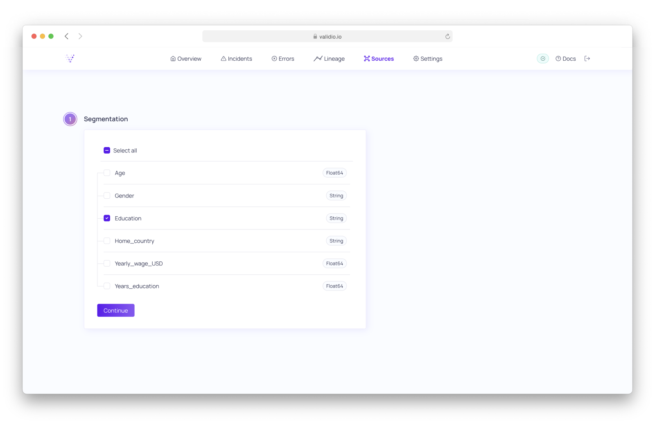
Task: Check the Years_education checkbox
Action: pyautogui.click(x=107, y=286)
